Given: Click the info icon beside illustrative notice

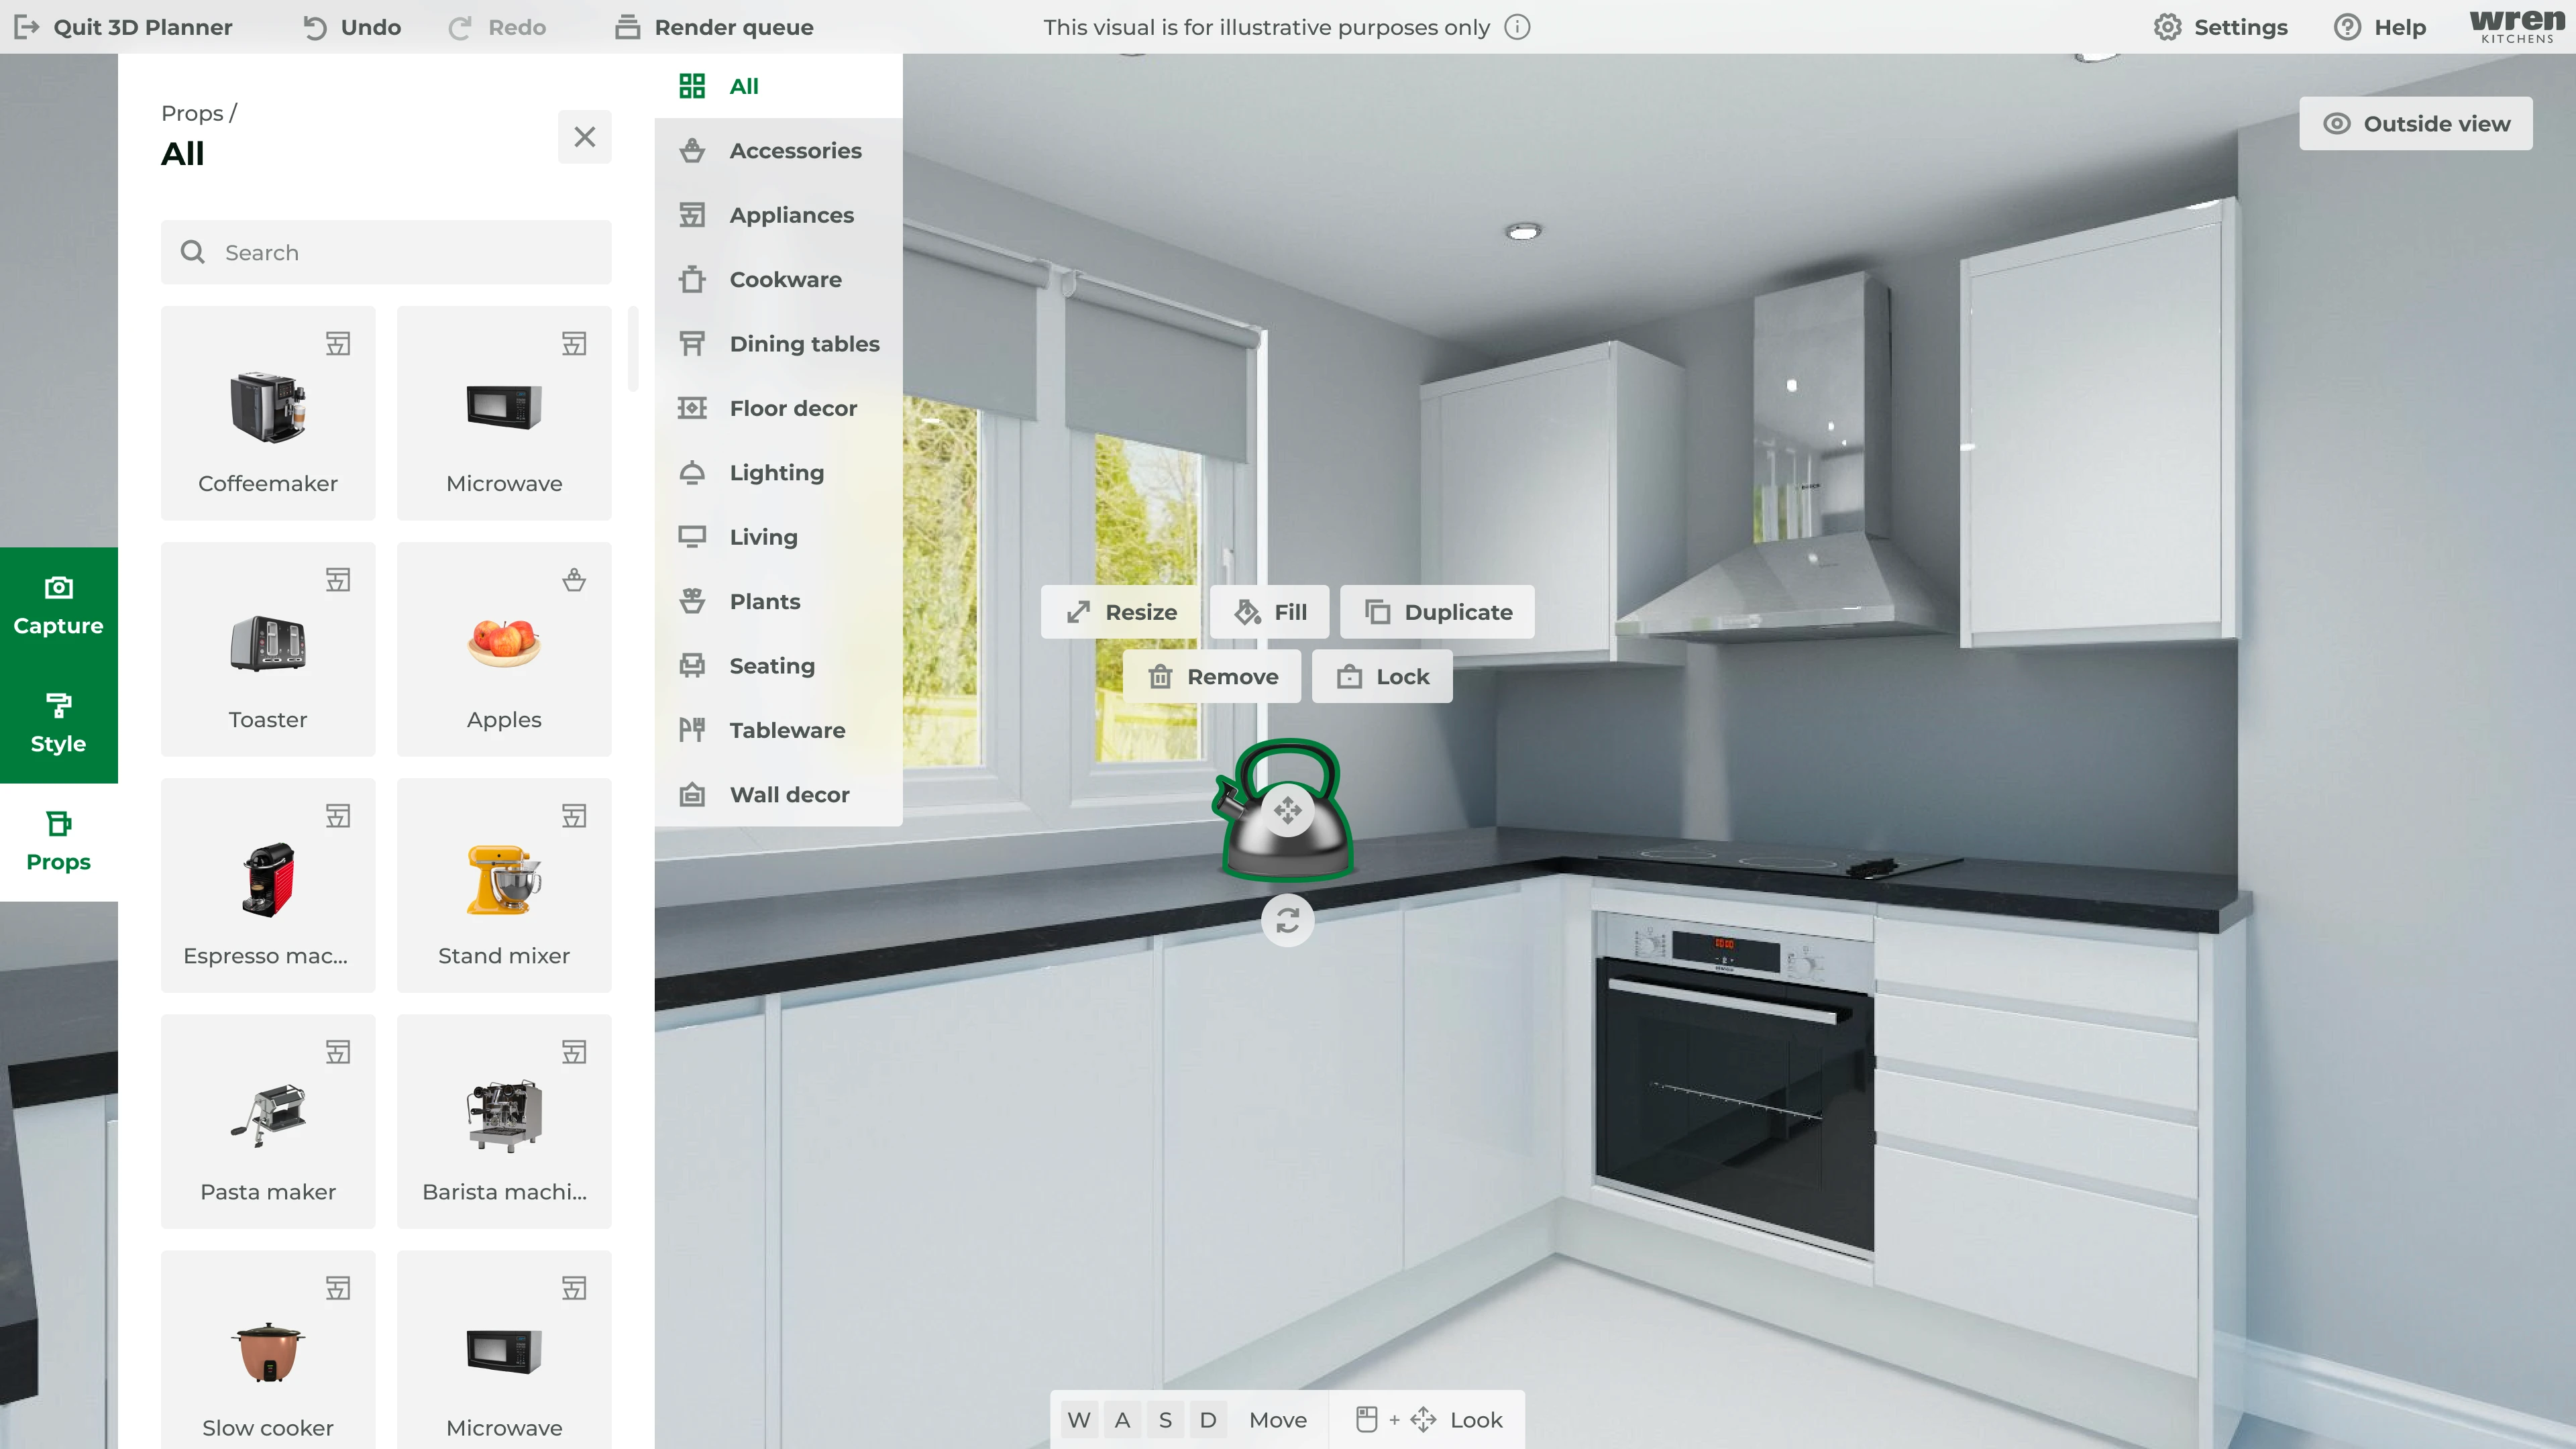Looking at the screenshot, I should (x=1517, y=27).
